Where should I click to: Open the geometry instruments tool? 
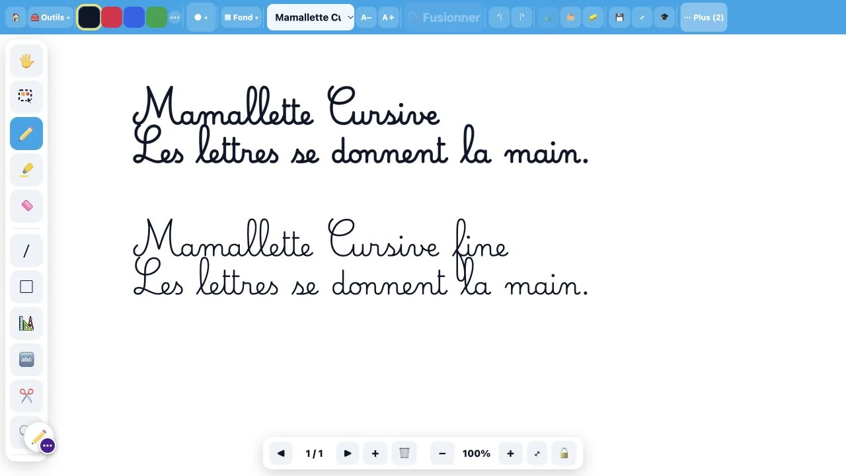coord(26,323)
